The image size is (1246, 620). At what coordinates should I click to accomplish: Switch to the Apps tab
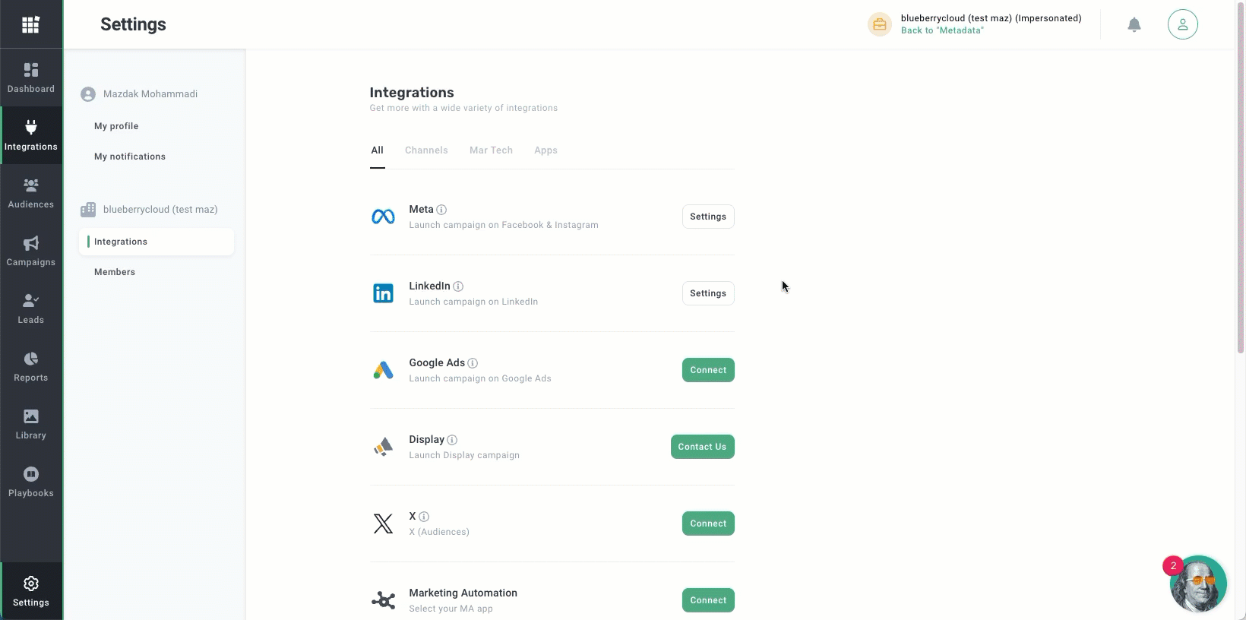tap(546, 150)
